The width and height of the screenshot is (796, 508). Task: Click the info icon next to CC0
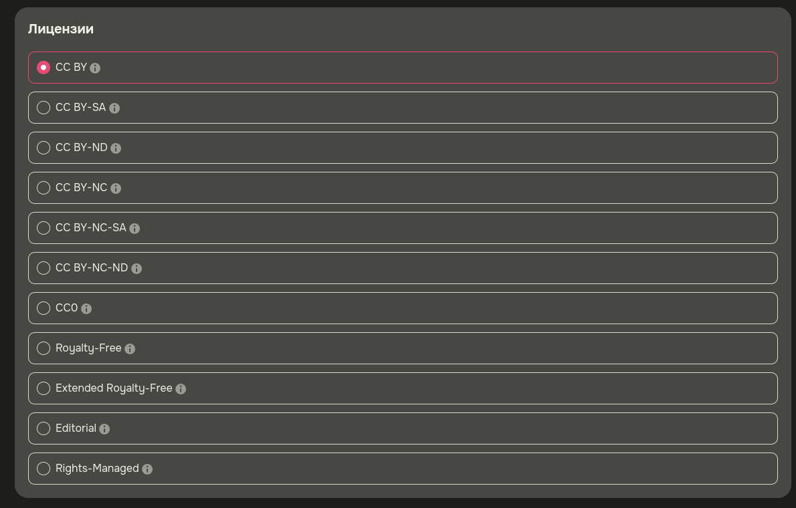point(86,309)
